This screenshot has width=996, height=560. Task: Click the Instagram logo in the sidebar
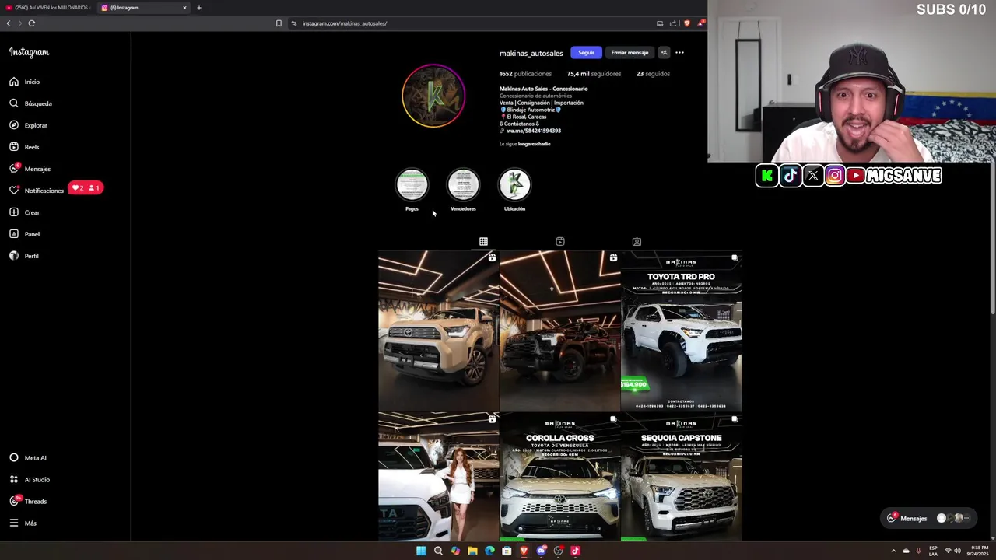coord(29,52)
